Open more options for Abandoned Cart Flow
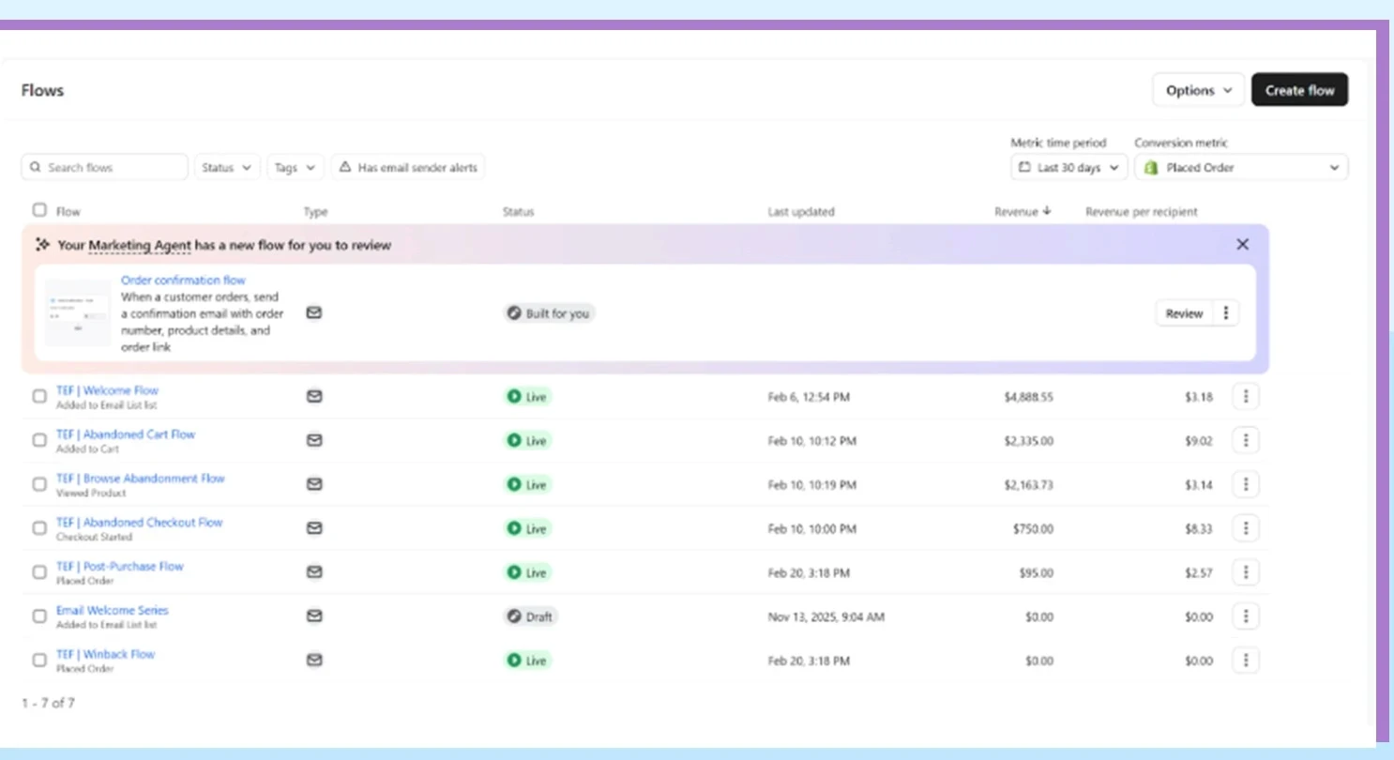This screenshot has height=760, width=1394. tap(1245, 441)
